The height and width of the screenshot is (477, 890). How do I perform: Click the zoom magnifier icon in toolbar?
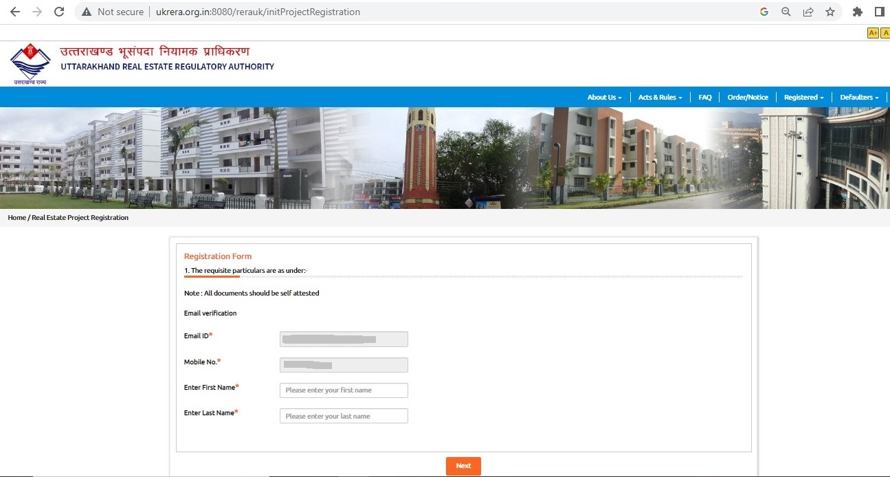(786, 11)
